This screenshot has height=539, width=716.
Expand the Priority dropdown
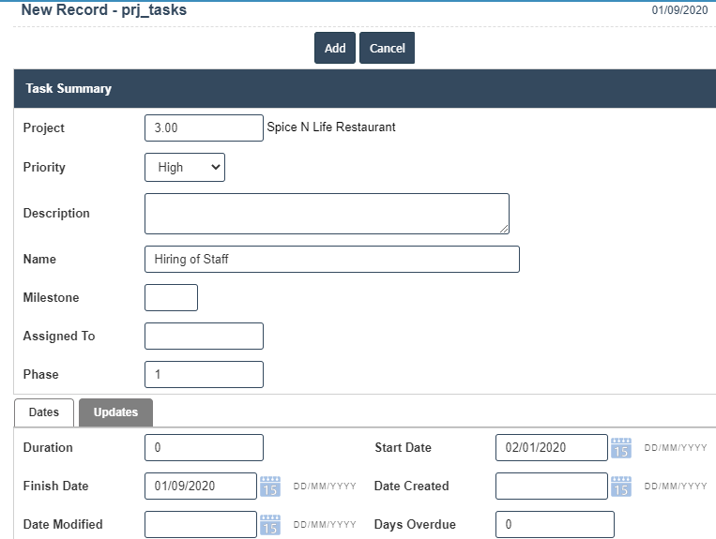point(185,168)
